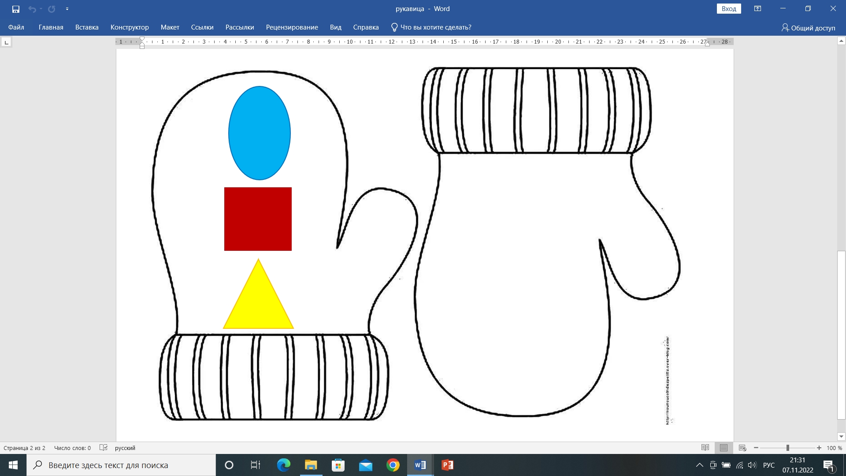This screenshot has width=846, height=476.
Task: Switch to Read Mode view
Action: point(705,448)
